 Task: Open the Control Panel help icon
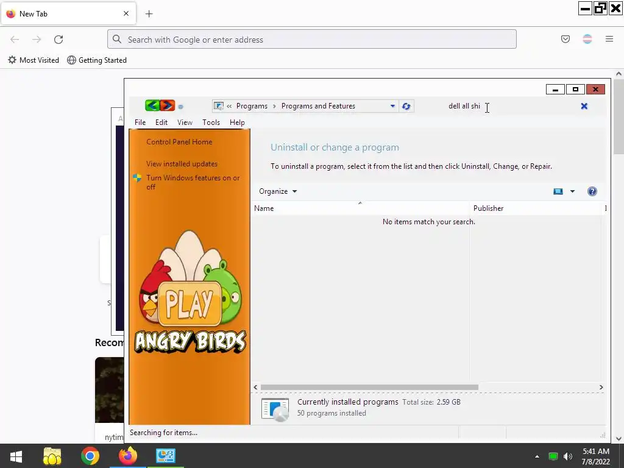(x=592, y=191)
